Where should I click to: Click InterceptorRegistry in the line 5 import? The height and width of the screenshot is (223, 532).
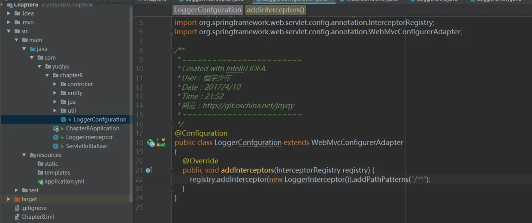pyautogui.click(x=400, y=22)
